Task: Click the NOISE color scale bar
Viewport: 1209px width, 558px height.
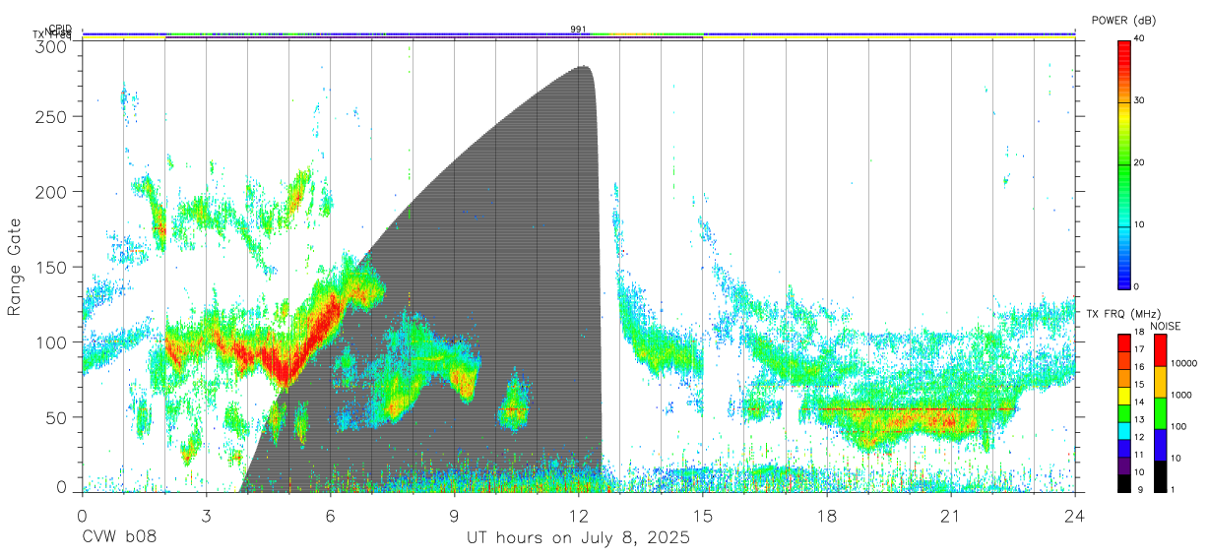Action: click(x=1160, y=412)
